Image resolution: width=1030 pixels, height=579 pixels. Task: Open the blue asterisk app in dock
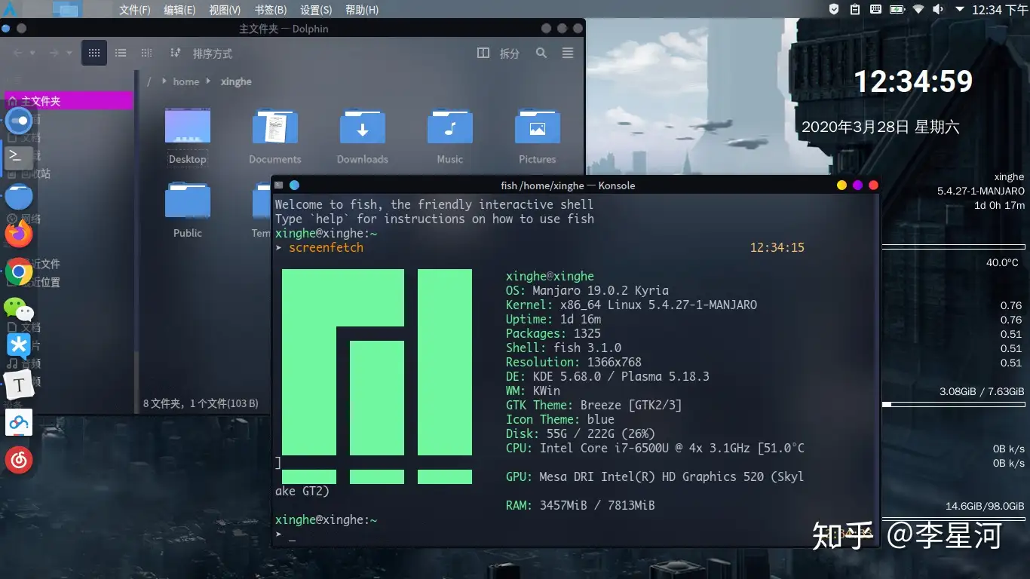(x=19, y=345)
